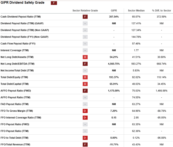The height and width of the screenshot is (147, 173).
Task: Click FFO To Gross Margin (TTM) label
Action: (17, 111)
